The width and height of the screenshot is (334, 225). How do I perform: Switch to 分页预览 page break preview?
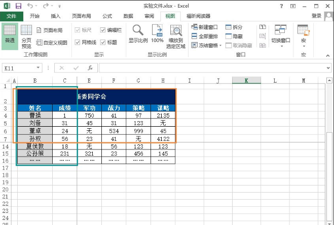pyautogui.click(x=26, y=36)
